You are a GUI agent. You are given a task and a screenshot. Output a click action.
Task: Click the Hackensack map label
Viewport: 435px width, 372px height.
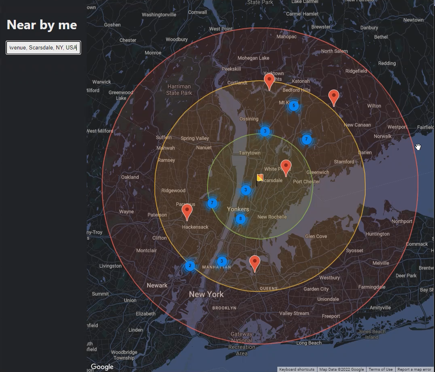coord(195,227)
